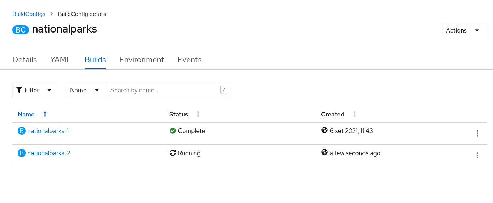The height and width of the screenshot is (203, 493).
Task: Sort builds by Name column arrow
Action: [45, 114]
